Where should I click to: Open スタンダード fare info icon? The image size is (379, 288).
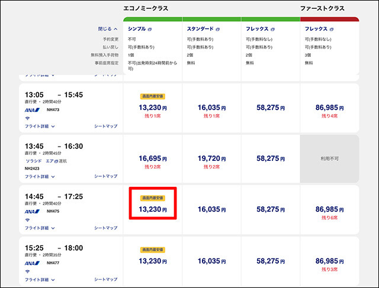[217, 29]
